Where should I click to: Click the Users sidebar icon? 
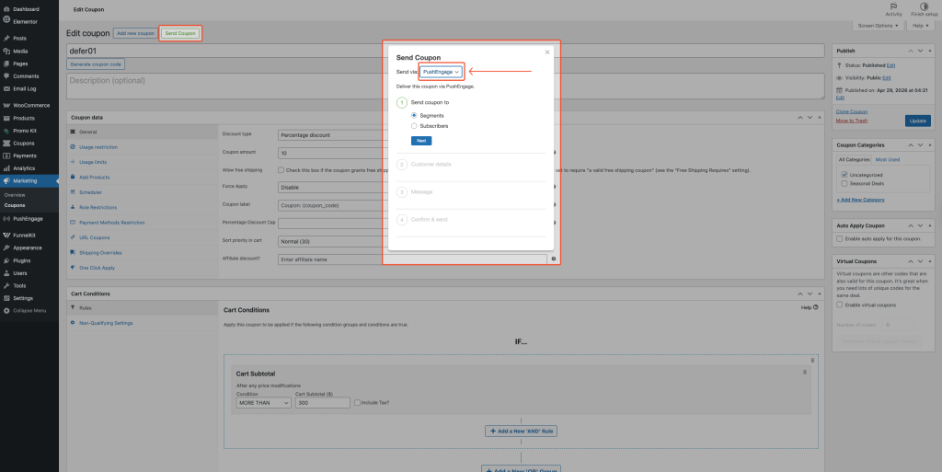(6, 273)
